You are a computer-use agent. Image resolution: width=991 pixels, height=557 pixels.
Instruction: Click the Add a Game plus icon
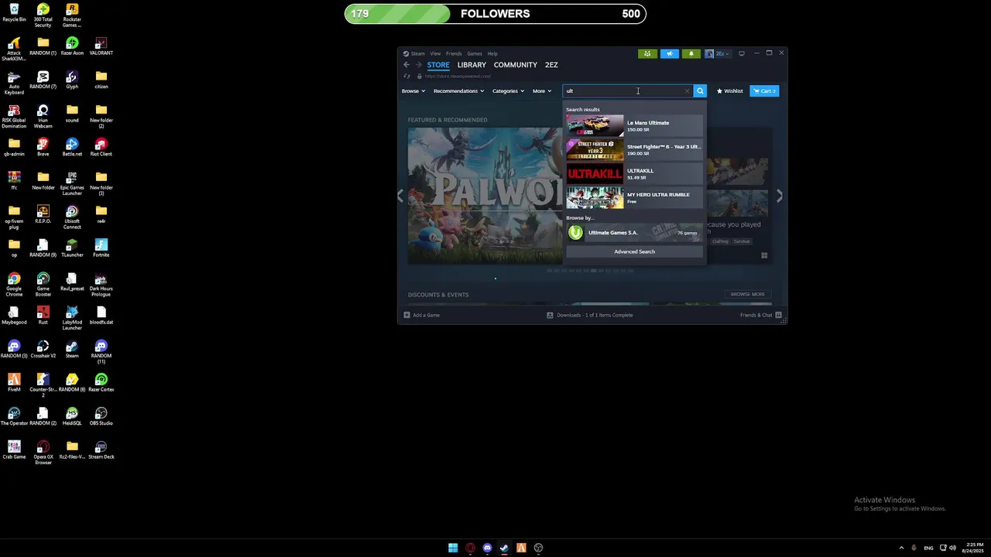(407, 315)
